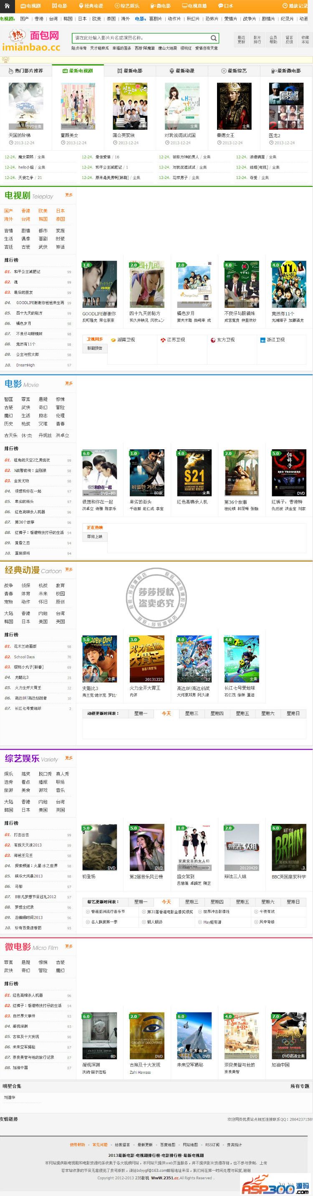Select 星期六 in the 动漫 update schedule
The height and width of the screenshot is (1196, 313).
[x=268, y=713]
